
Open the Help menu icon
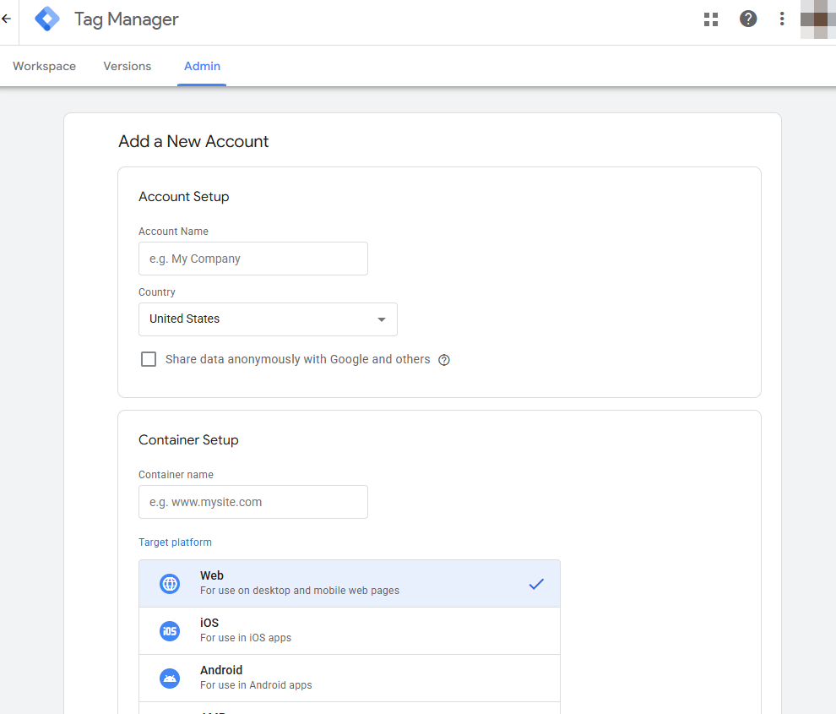click(x=748, y=19)
